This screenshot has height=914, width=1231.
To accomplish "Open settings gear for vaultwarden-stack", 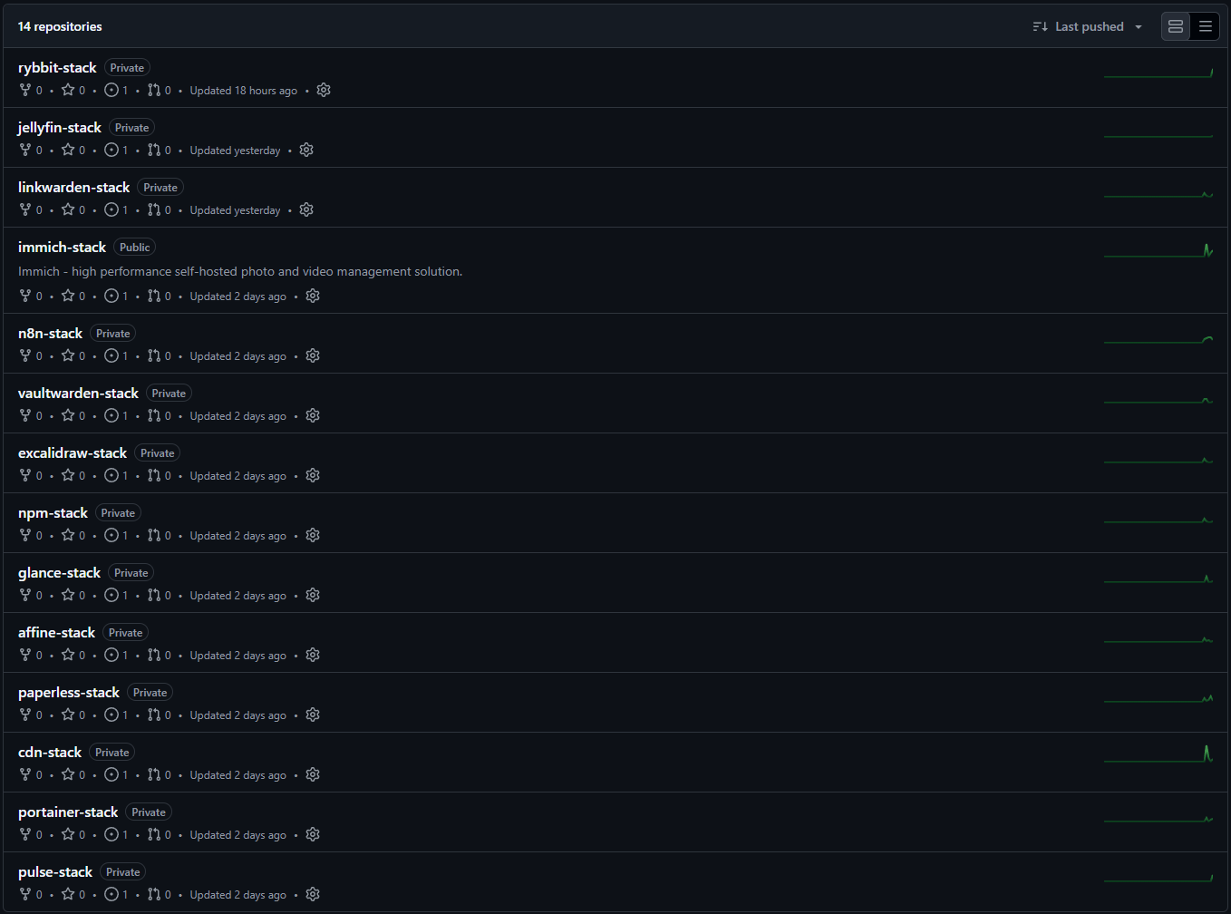I will pyautogui.click(x=313, y=416).
